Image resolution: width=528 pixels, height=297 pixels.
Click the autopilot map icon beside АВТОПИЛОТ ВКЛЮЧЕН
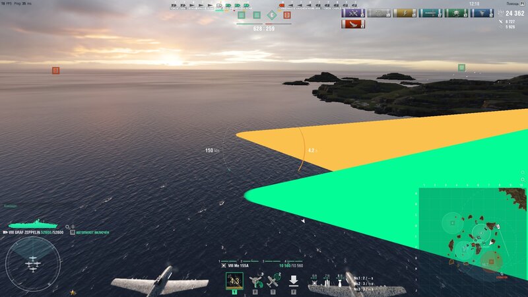[x=73, y=232]
